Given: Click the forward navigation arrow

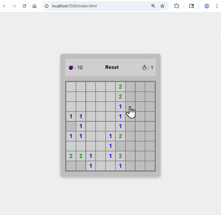Looking at the screenshot, I should 14,6.
